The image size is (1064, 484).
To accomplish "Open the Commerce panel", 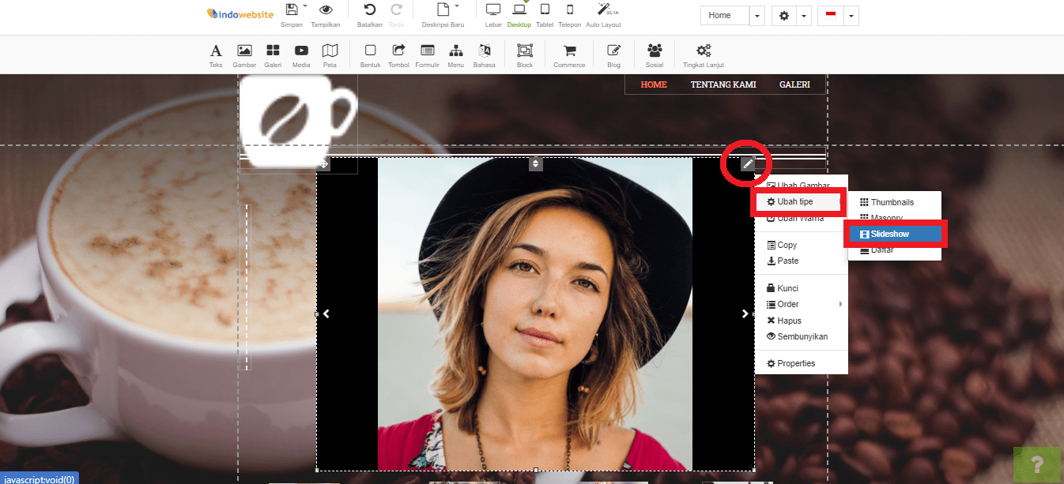I will point(569,54).
